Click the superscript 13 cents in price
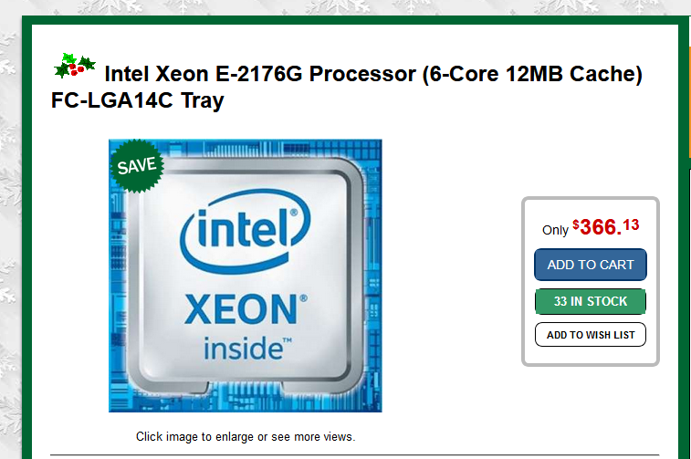Image resolution: width=691 pixels, height=459 pixels. pos(631,224)
